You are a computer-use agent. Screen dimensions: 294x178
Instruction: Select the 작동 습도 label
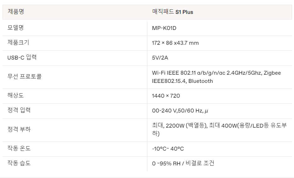(19, 163)
